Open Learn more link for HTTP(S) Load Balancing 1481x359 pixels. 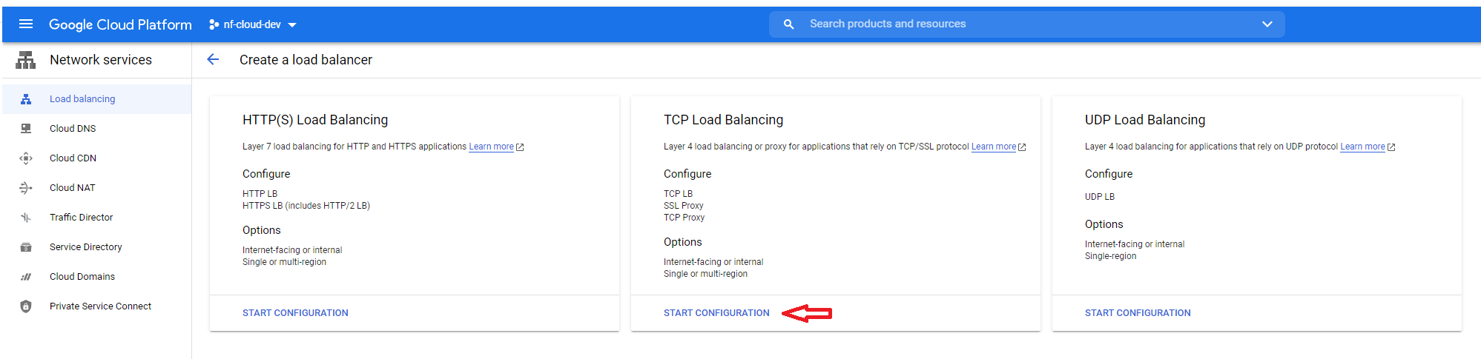point(491,147)
